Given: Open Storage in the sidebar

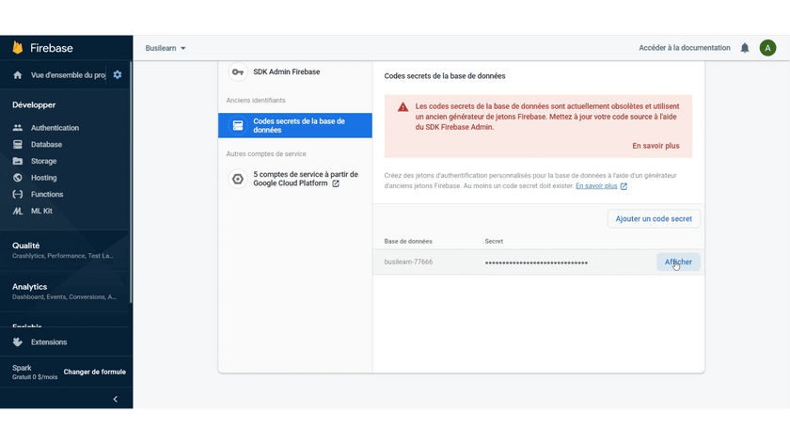Looking at the screenshot, I should click(x=44, y=161).
